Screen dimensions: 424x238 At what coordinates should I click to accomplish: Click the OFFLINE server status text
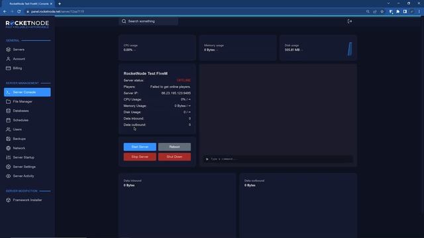coord(184,81)
